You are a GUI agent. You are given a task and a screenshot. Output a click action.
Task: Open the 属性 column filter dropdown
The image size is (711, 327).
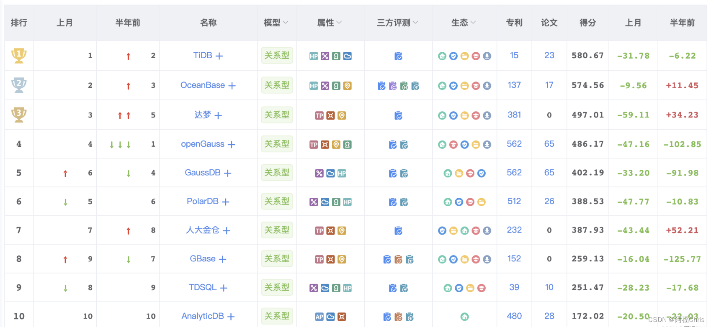[x=339, y=23]
